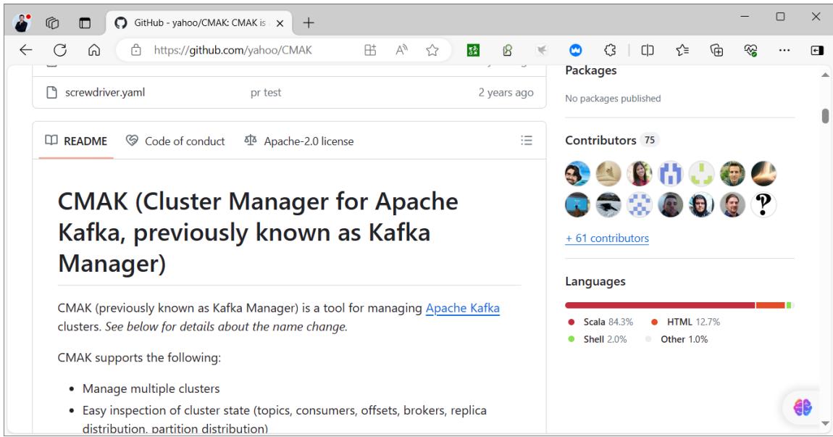Click the Scala 84.3% language entry
The width and height of the screenshot is (833, 437).
tap(600, 322)
